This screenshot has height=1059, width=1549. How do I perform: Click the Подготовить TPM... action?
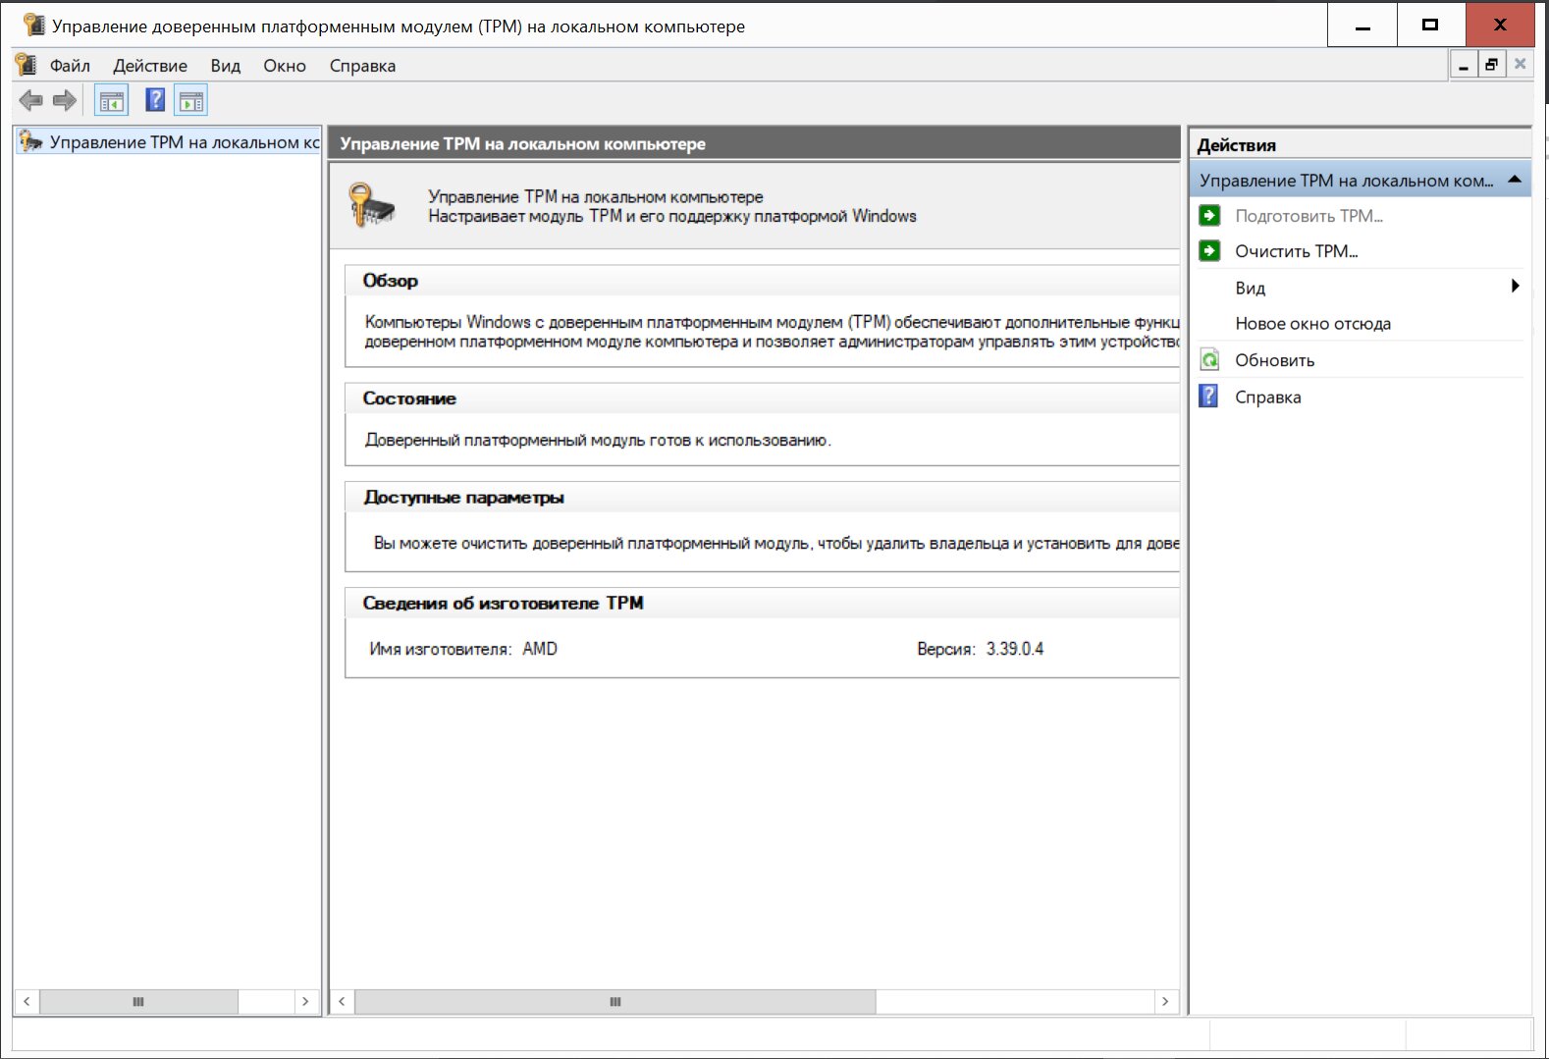click(x=1309, y=216)
